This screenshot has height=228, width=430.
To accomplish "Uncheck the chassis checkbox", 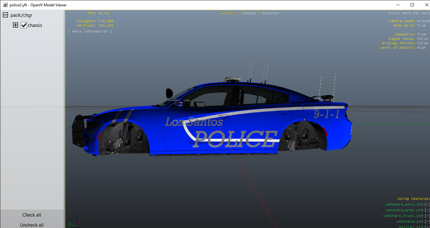I will [x=24, y=25].
